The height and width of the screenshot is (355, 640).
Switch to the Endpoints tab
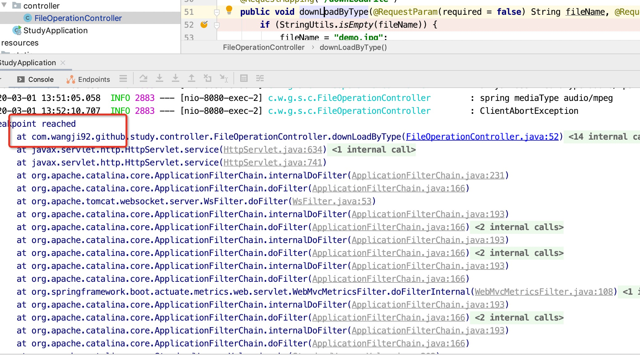pyautogui.click(x=88, y=79)
